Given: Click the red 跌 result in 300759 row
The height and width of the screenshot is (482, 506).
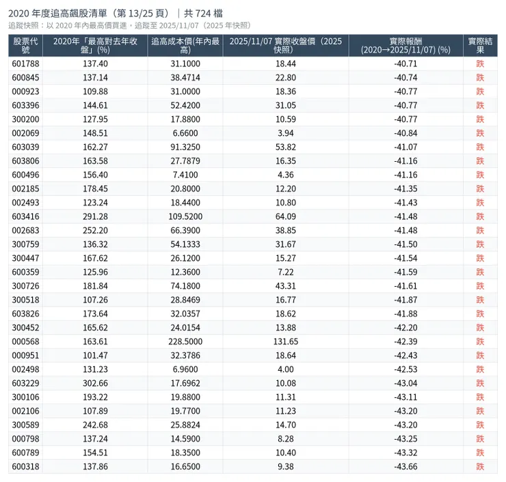Looking at the screenshot, I should 480,244.
